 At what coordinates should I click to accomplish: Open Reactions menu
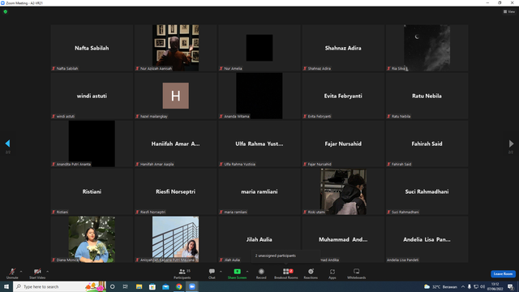click(311, 273)
